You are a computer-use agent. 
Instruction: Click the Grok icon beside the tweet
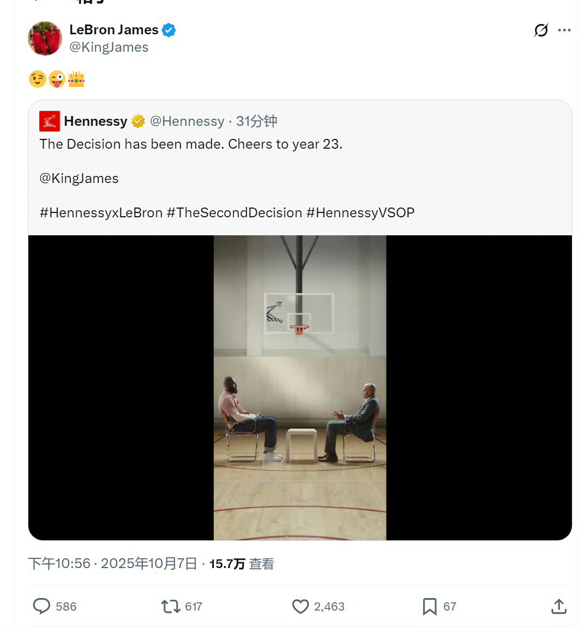tap(540, 30)
